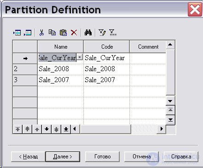The image size is (203, 168).
Task: Cut selection with the scissors icon
Action: tap(41, 33)
